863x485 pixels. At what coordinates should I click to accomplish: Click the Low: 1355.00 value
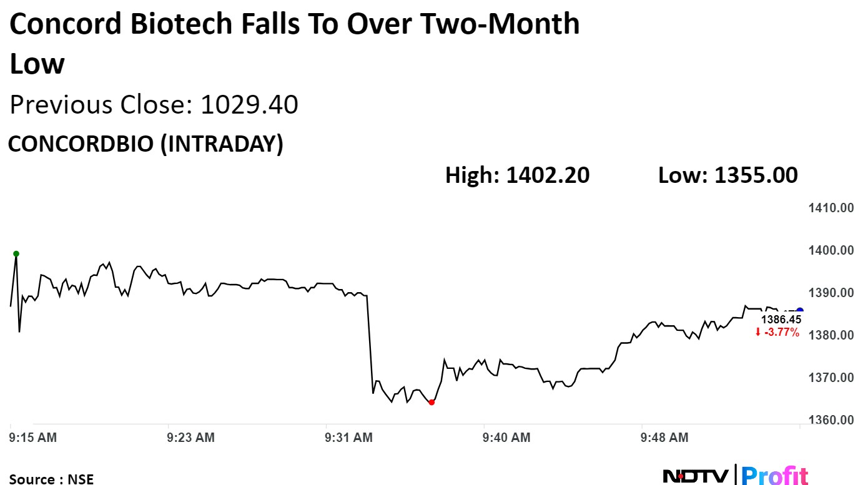(x=727, y=175)
